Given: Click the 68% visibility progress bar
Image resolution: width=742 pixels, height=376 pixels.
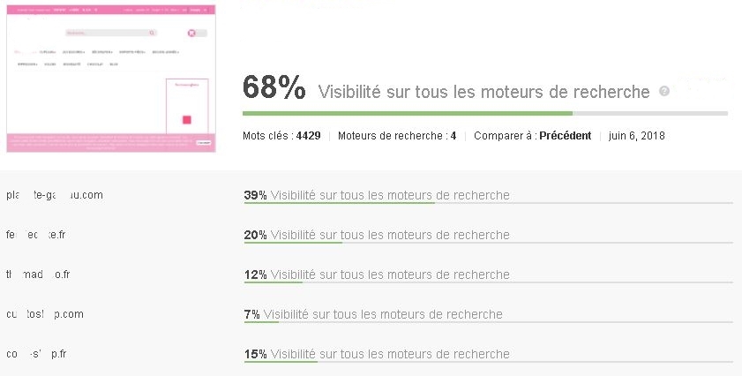Looking at the screenshot, I should pyautogui.click(x=485, y=114).
